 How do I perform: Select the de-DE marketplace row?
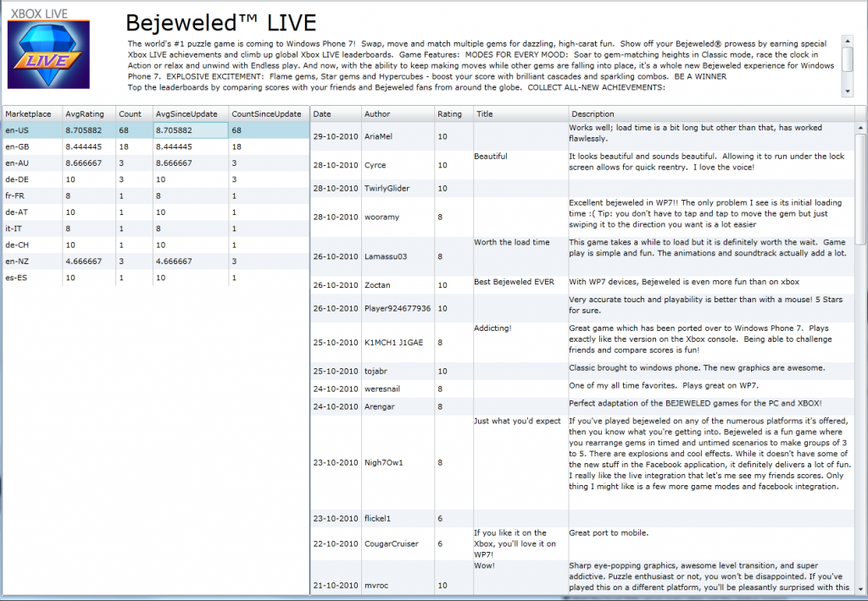tap(156, 179)
